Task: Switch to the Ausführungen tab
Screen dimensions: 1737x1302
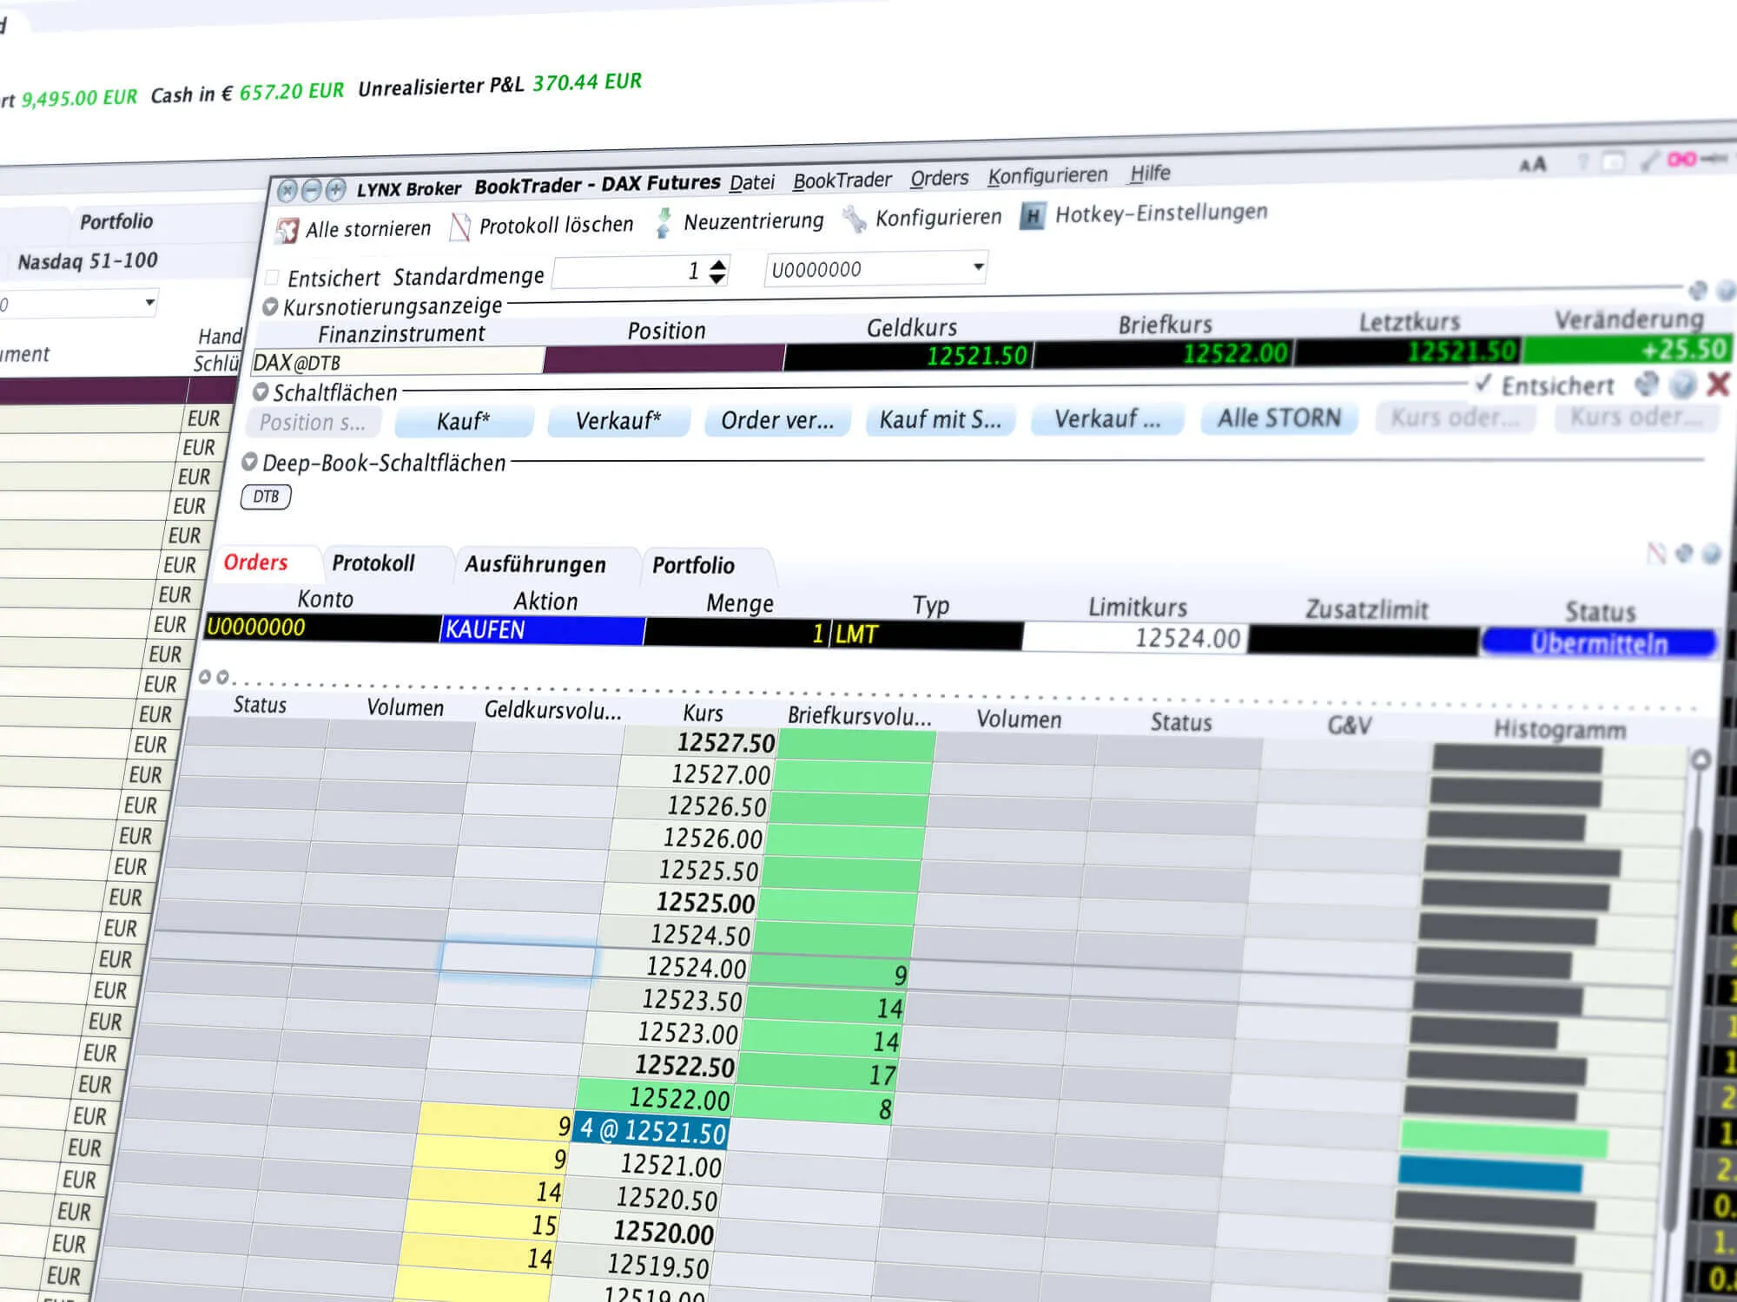Action: tap(535, 564)
